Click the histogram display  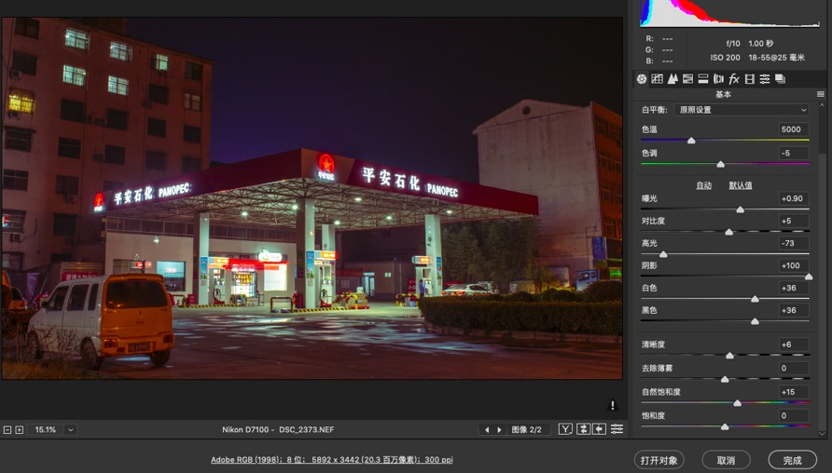click(729, 13)
